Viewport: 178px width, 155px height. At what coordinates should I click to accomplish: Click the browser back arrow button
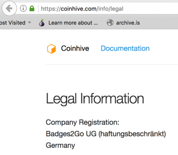[x=9, y=9]
